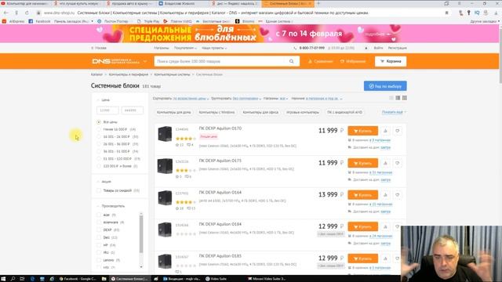
Task: Check the Dell manufacturer box
Action: (99, 237)
